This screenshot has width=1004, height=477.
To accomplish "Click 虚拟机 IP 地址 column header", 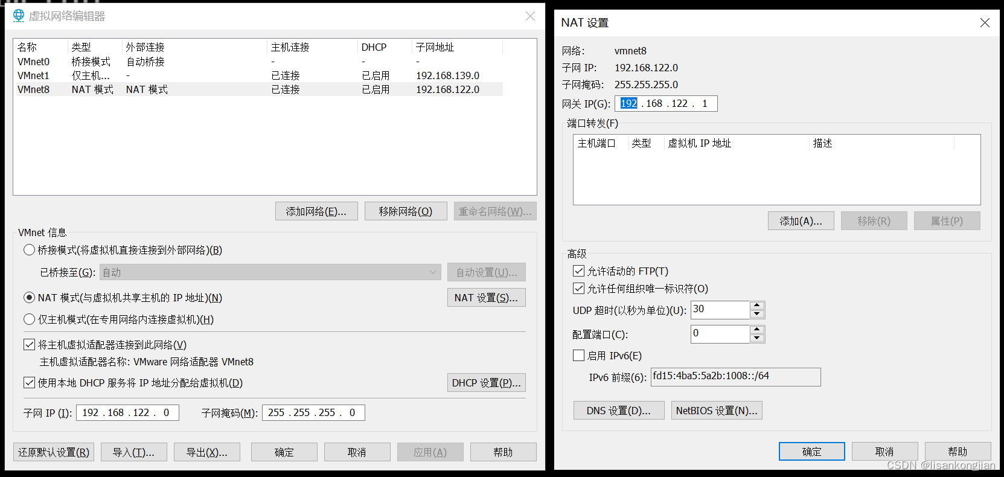I will pyautogui.click(x=737, y=143).
